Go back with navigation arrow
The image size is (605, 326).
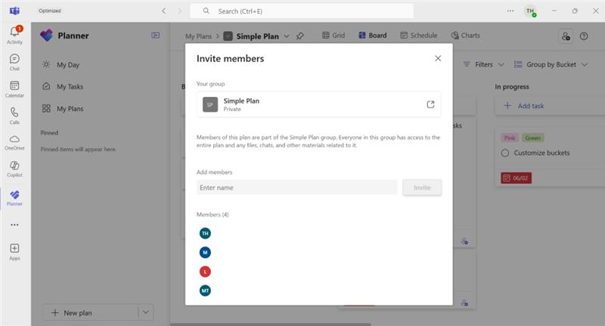[164, 11]
